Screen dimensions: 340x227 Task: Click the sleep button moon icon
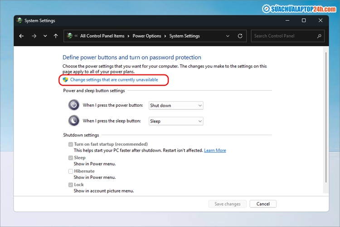tap(74, 121)
